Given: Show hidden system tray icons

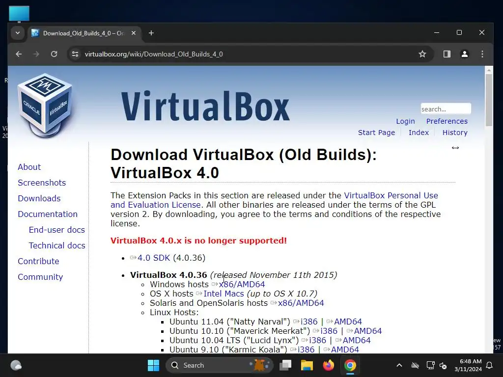Looking at the screenshot, I should pos(399,365).
